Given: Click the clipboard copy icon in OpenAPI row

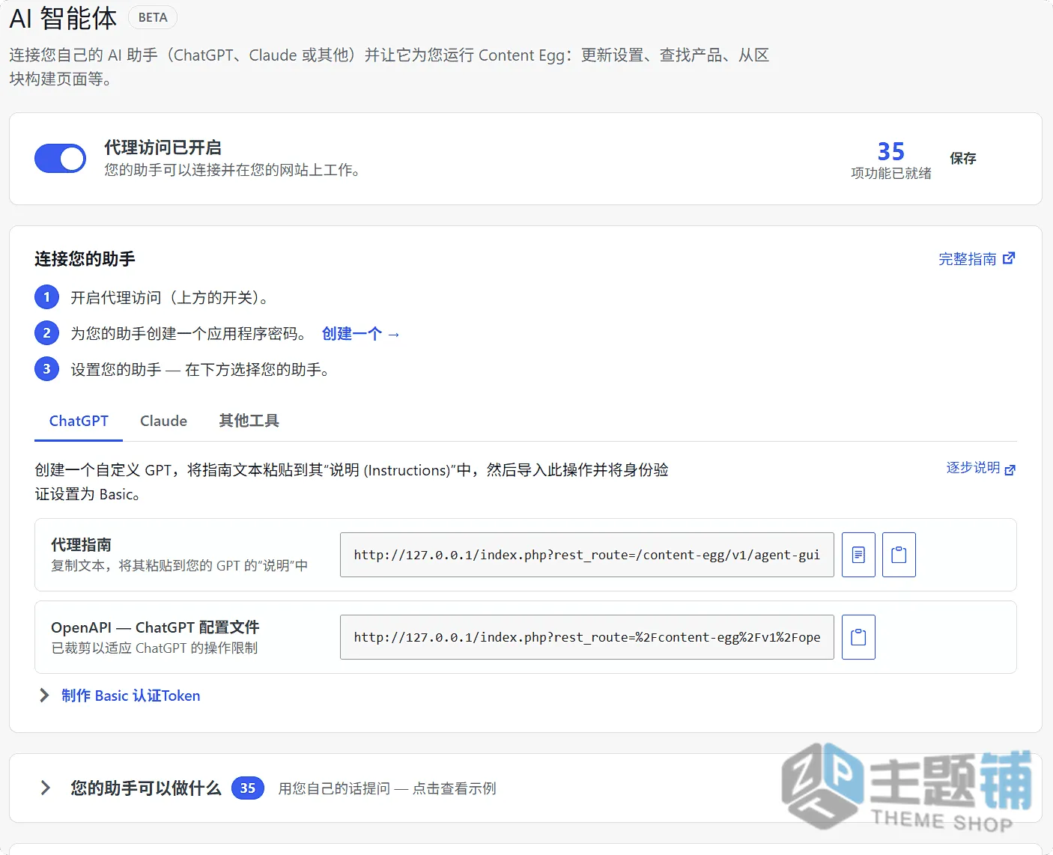Looking at the screenshot, I should [x=858, y=637].
